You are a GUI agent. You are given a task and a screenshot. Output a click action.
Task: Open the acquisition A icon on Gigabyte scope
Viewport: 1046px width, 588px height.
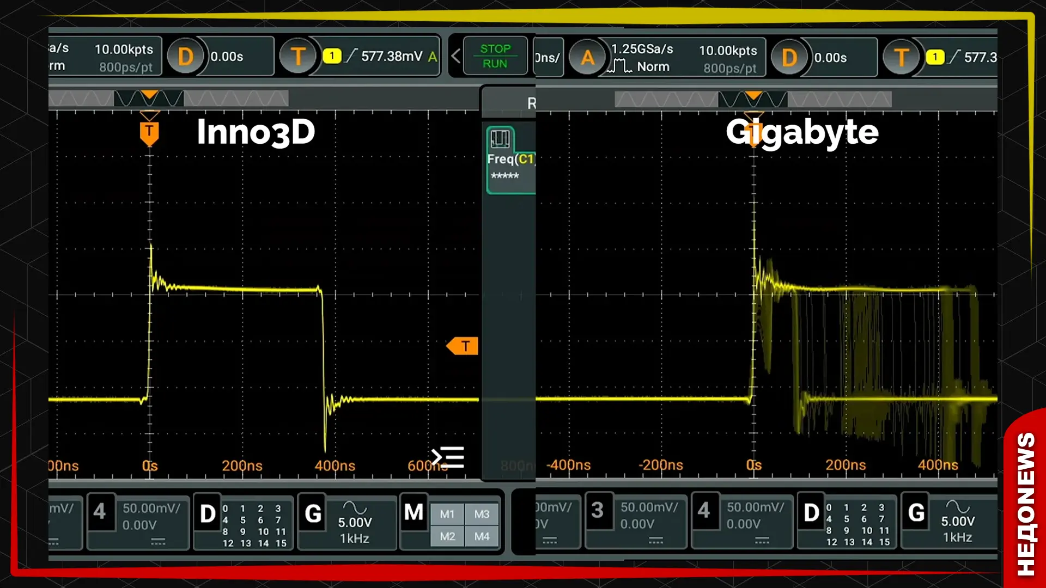click(x=587, y=57)
